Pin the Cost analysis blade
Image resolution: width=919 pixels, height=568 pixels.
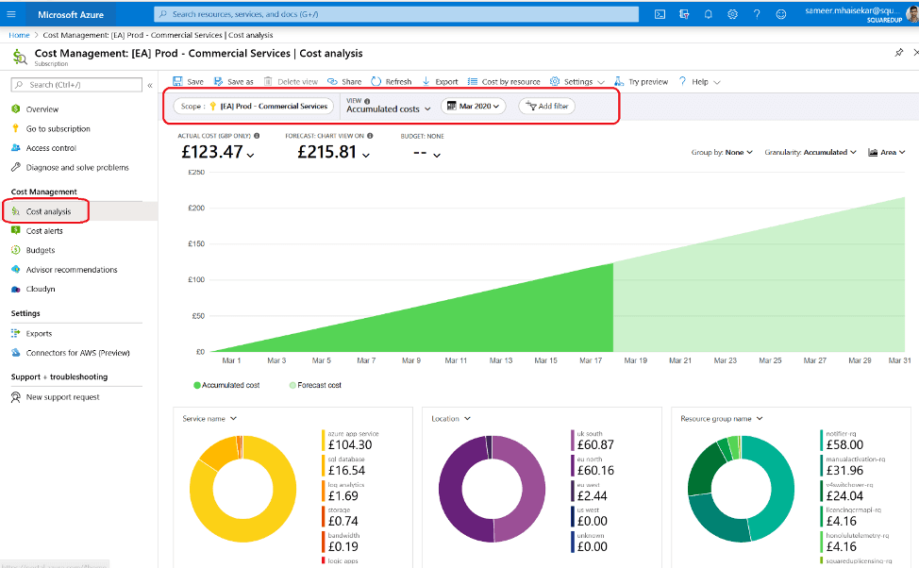(x=898, y=53)
